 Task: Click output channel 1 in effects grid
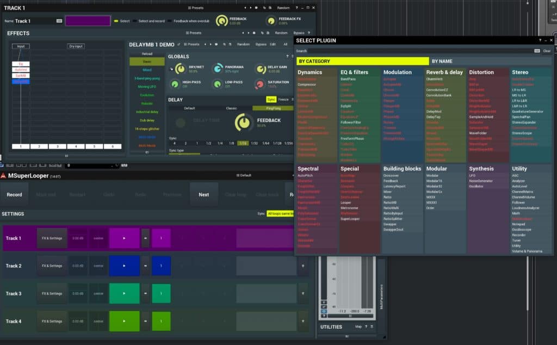click(21, 146)
